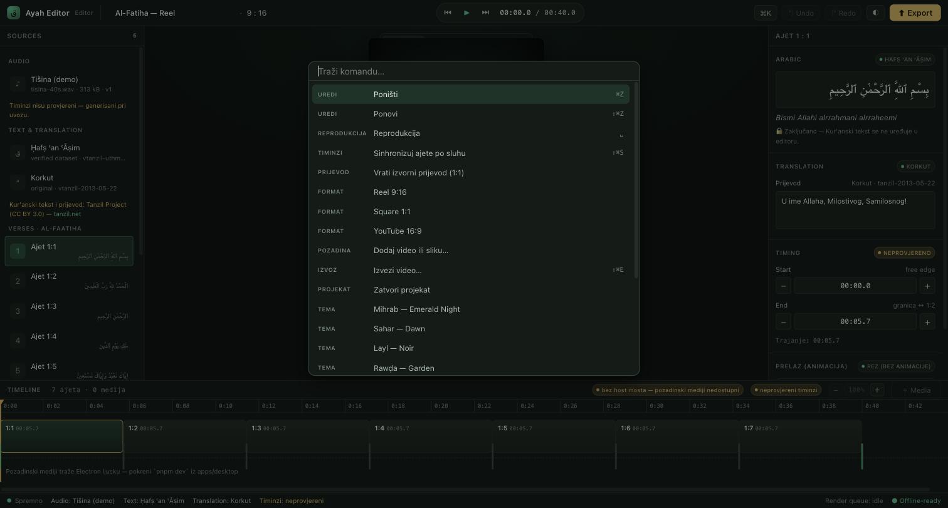Click the Start time field 00:00.0

[x=855, y=286]
